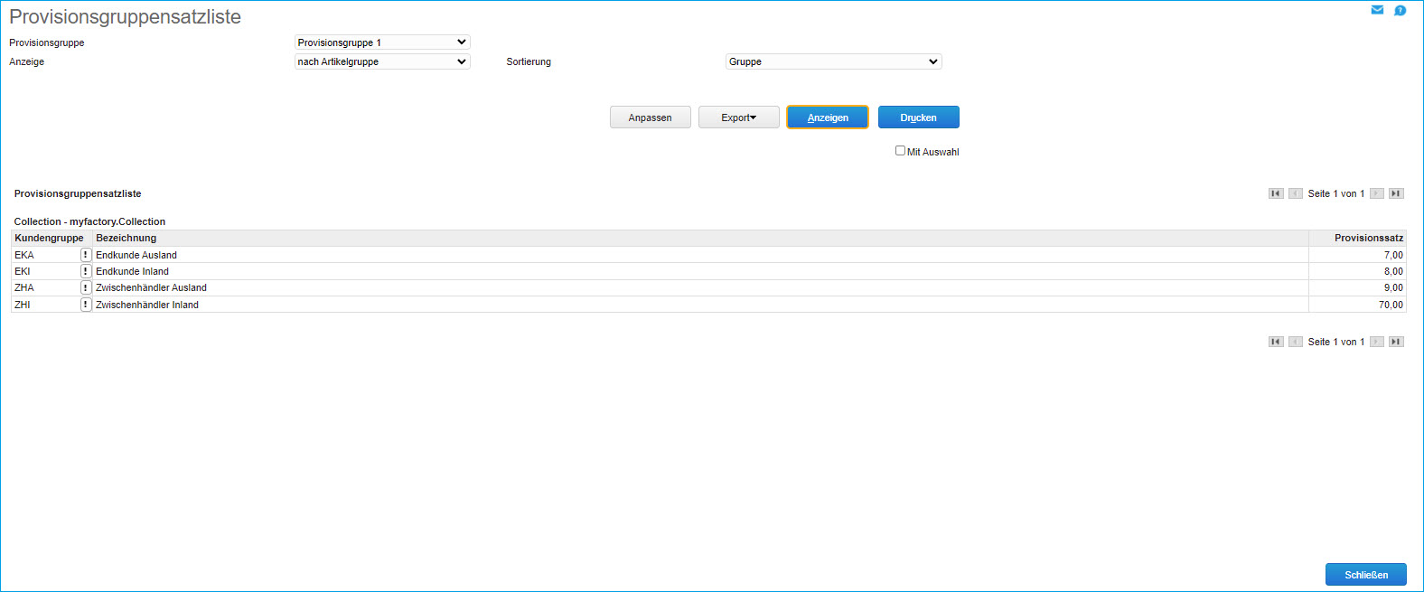Go to last page in lower pager
This screenshot has width=1424, height=592.
coord(1396,342)
